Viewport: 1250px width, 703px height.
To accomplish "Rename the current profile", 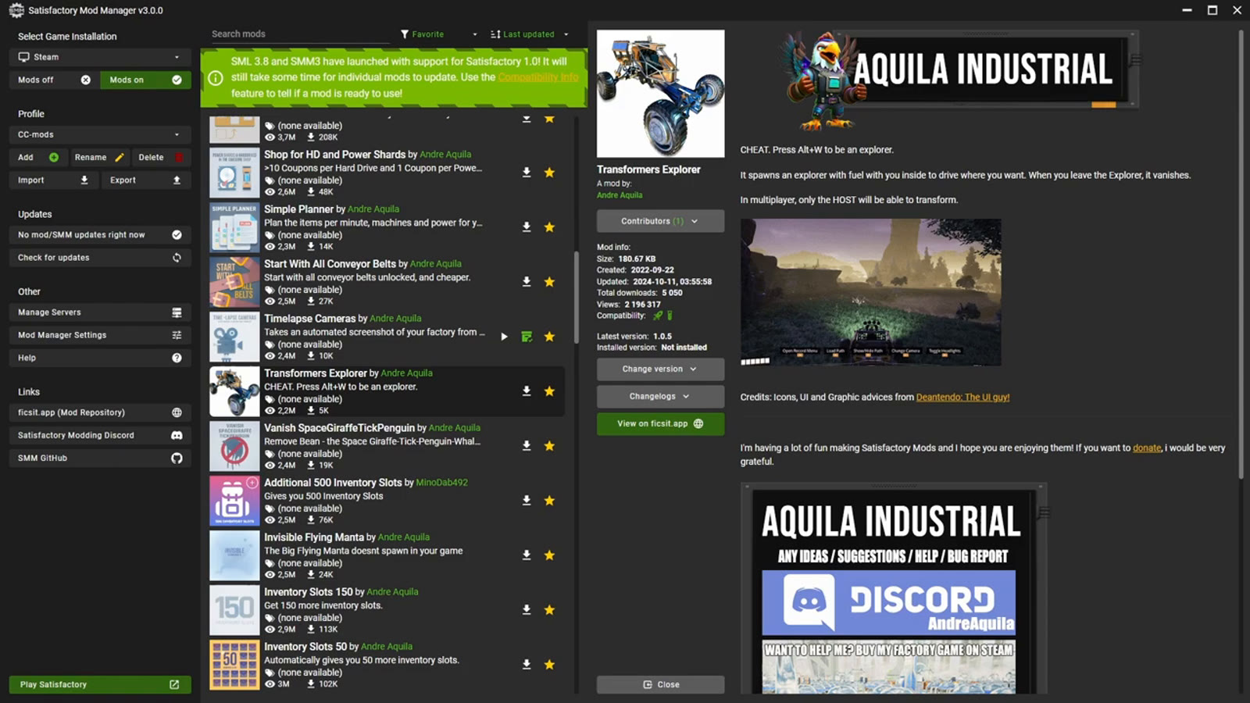I will click(x=99, y=157).
